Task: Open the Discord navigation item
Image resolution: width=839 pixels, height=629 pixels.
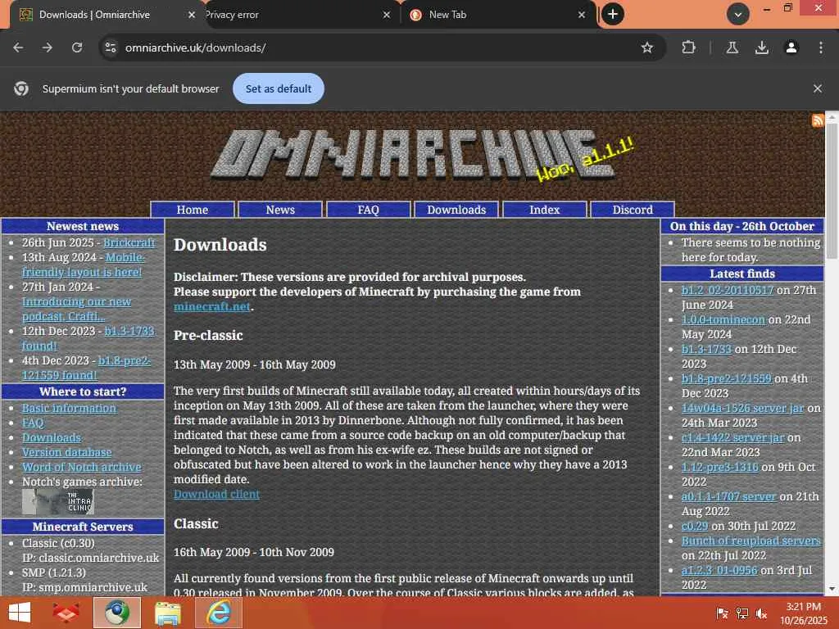Action: 633,210
